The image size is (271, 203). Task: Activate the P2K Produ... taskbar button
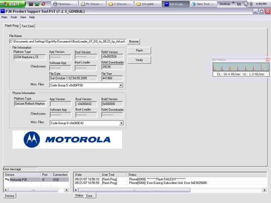coord(175,4)
